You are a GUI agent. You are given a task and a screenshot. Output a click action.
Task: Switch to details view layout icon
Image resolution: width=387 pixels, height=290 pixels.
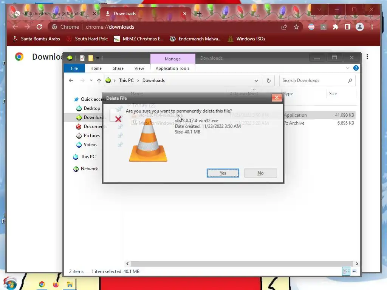[346, 271]
